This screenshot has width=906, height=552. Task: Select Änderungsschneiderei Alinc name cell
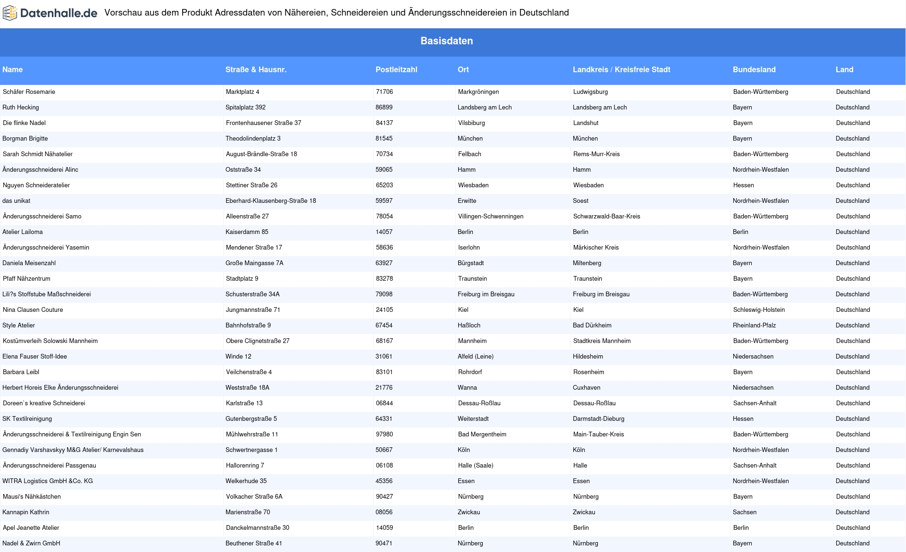[x=40, y=170]
